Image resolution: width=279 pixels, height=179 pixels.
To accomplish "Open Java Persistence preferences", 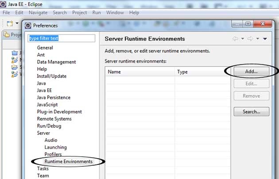I will [54, 98].
